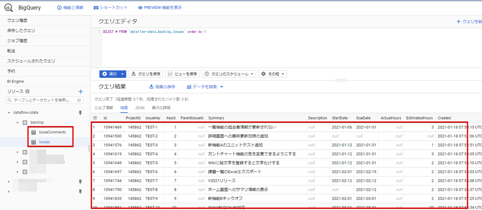Click the IssueKey column header
The width and height of the screenshot is (482, 210).
point(153,118)
